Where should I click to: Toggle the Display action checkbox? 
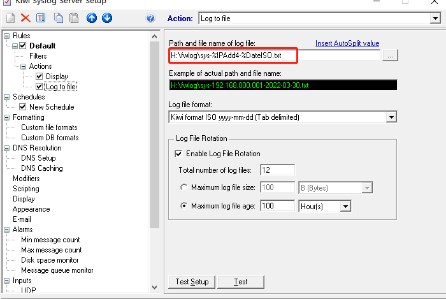point(40,77)
